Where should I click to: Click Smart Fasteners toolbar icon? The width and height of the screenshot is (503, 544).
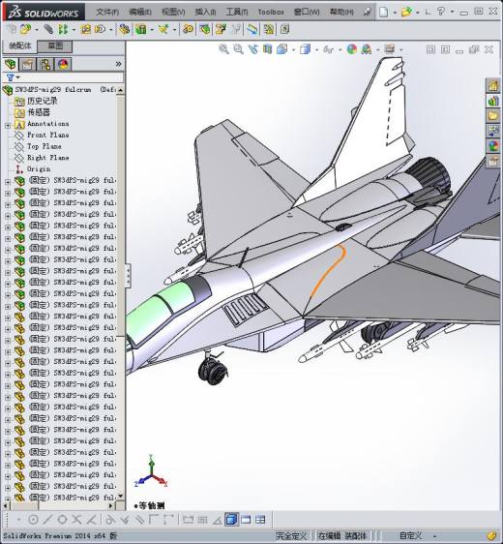[x=86, y=29]
